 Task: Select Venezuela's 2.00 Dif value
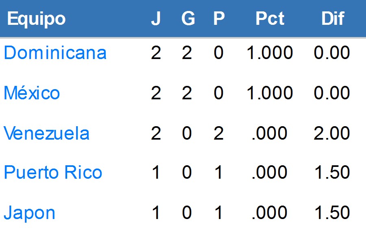[x=332, y=133]
